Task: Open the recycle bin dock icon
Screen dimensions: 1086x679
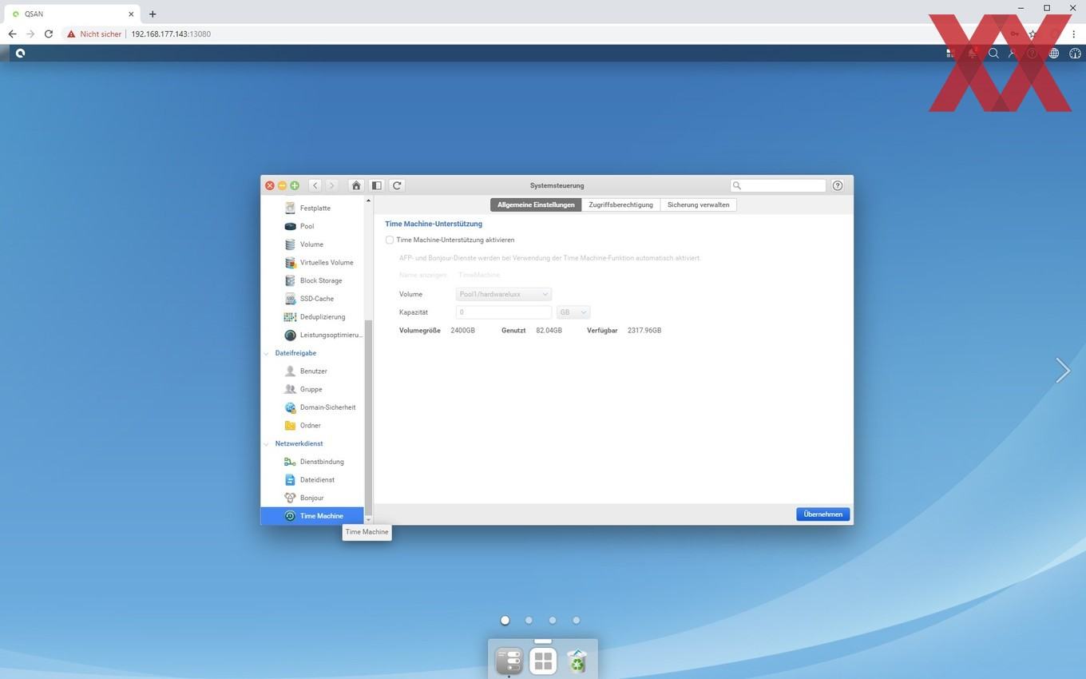Action: pos(577,661)
